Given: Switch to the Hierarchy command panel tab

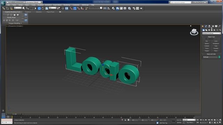Looking at the screenshot, I should [209, 26].
